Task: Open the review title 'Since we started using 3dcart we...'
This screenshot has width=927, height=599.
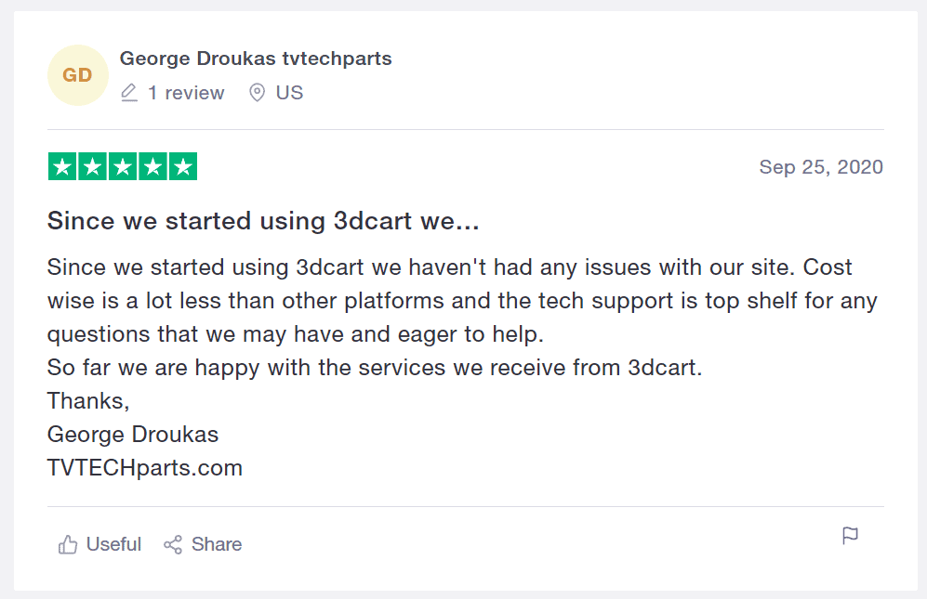Action: click(263, 221)
